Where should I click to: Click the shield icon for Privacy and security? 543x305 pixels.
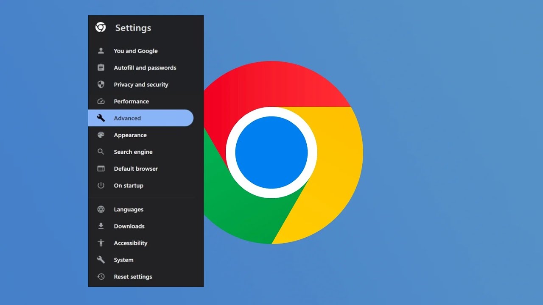(101, 84)
